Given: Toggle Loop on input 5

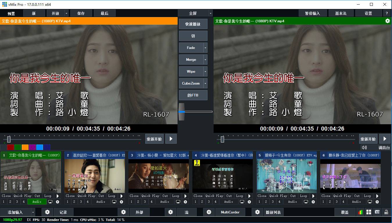Looking at the screenshot, I should [x=303, y=196].
